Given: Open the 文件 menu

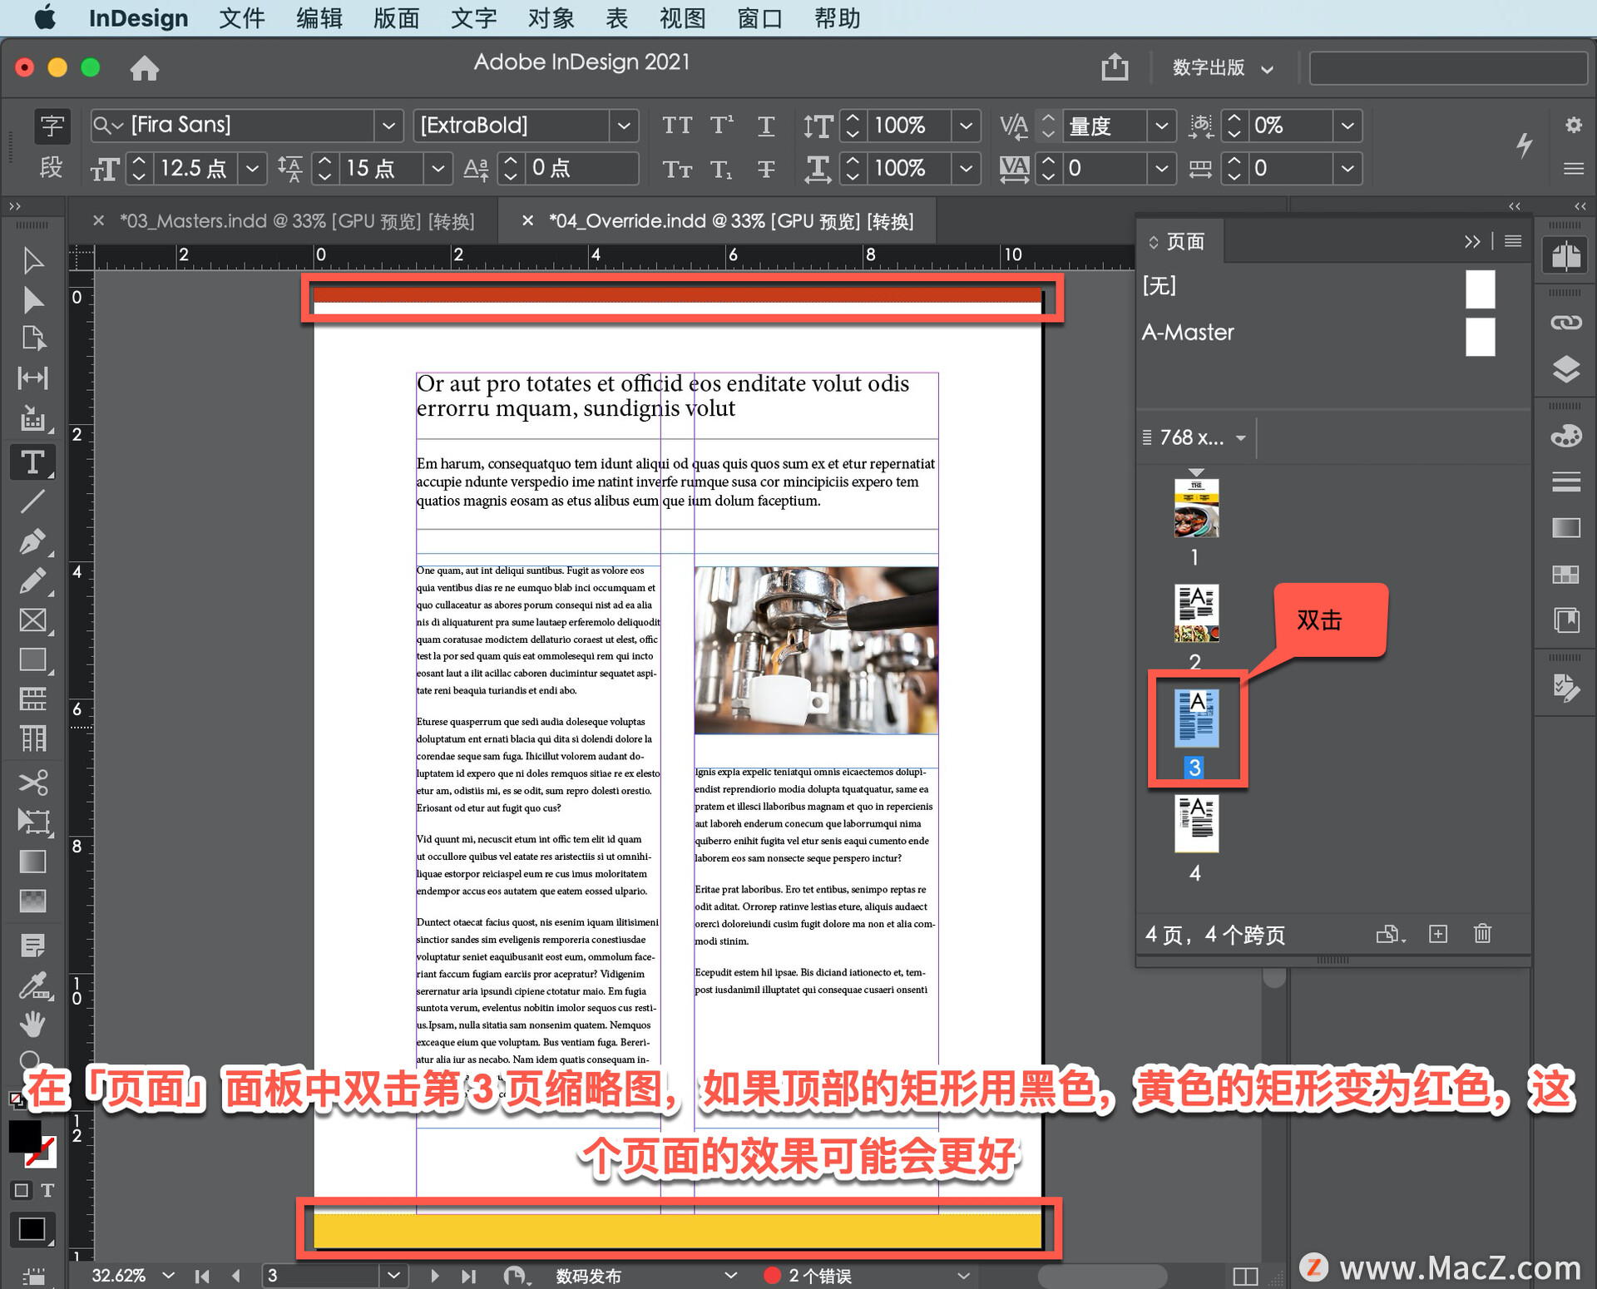Looking at the screenshot, I should coord(242,17).
